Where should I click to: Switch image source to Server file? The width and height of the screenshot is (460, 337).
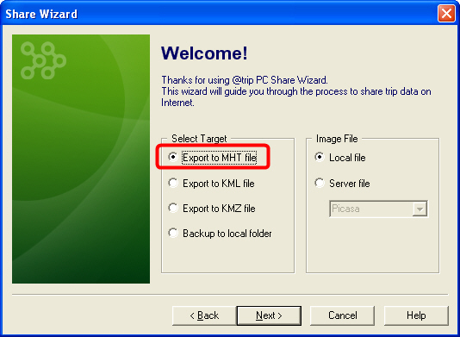(342, 184)
